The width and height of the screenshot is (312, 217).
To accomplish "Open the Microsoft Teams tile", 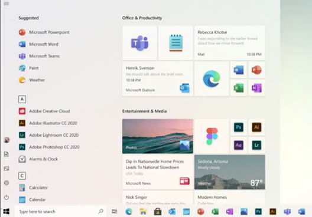I will tap(139, 43).
